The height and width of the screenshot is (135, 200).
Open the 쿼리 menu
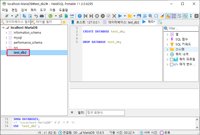pos(33,10)
